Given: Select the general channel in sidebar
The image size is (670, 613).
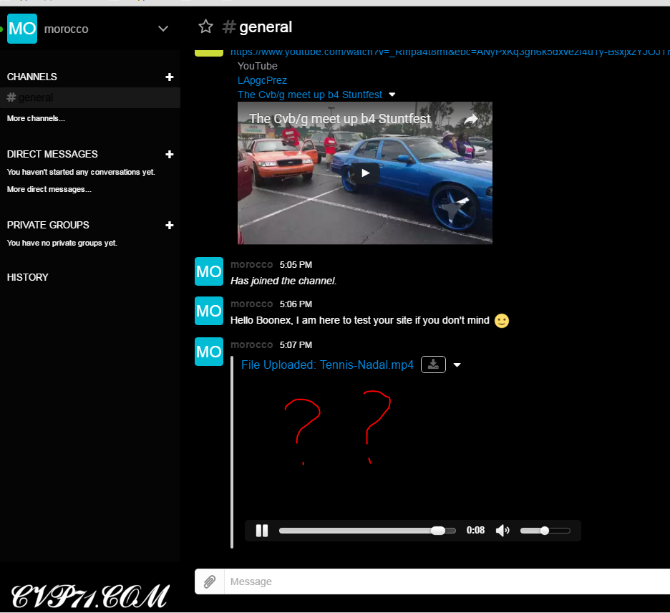Looking at the screenshot, I should (36, 97).
